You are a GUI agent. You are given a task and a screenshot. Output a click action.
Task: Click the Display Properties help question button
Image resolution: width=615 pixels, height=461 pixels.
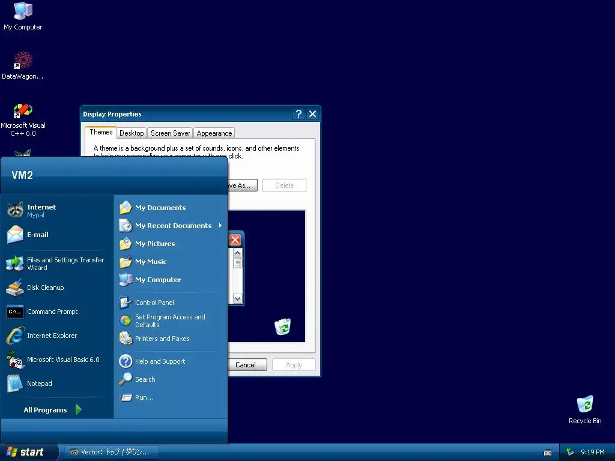(x=298, y=113)
